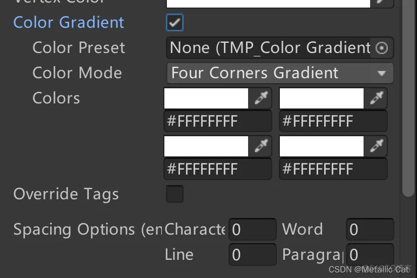Click the top-left hex color field

pos(218,121)
